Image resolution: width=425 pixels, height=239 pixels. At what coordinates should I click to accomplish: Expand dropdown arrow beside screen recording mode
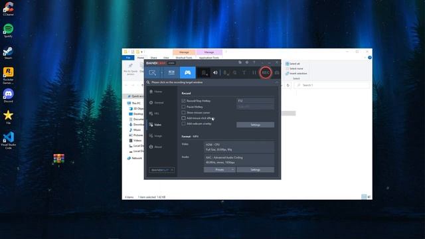point(162,72)
